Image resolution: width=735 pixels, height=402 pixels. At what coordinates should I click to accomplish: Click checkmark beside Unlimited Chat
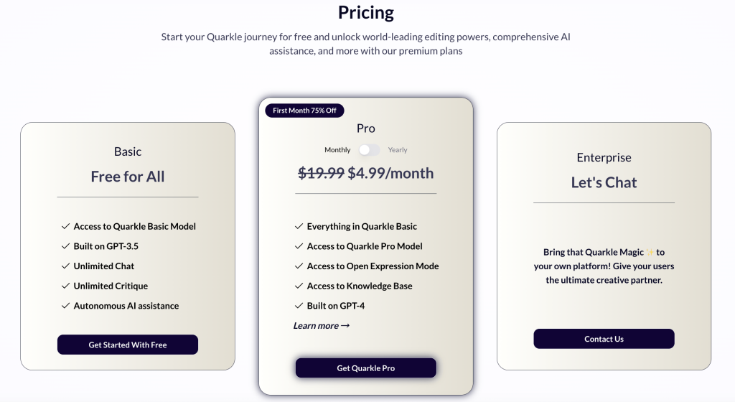(66, 266)
